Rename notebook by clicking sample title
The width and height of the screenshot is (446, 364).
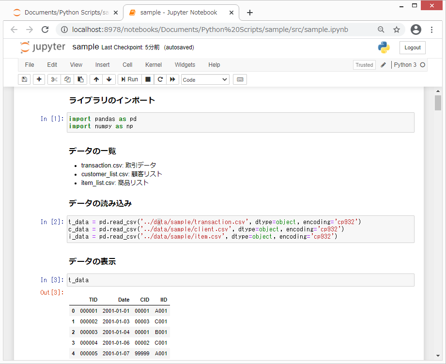[85, 47]
